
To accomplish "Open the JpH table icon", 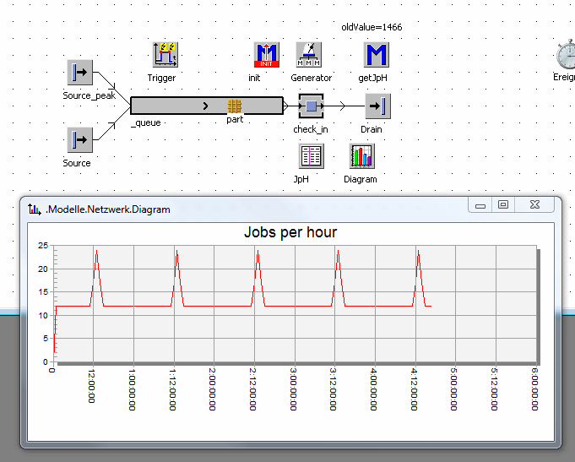I will 312,156.
